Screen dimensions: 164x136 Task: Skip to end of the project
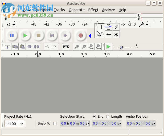[65, 36]
